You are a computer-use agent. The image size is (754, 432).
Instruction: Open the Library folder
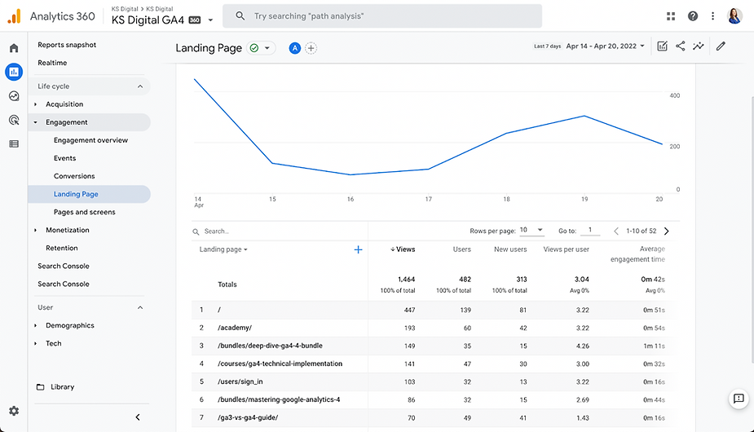[x=55, y=387]
